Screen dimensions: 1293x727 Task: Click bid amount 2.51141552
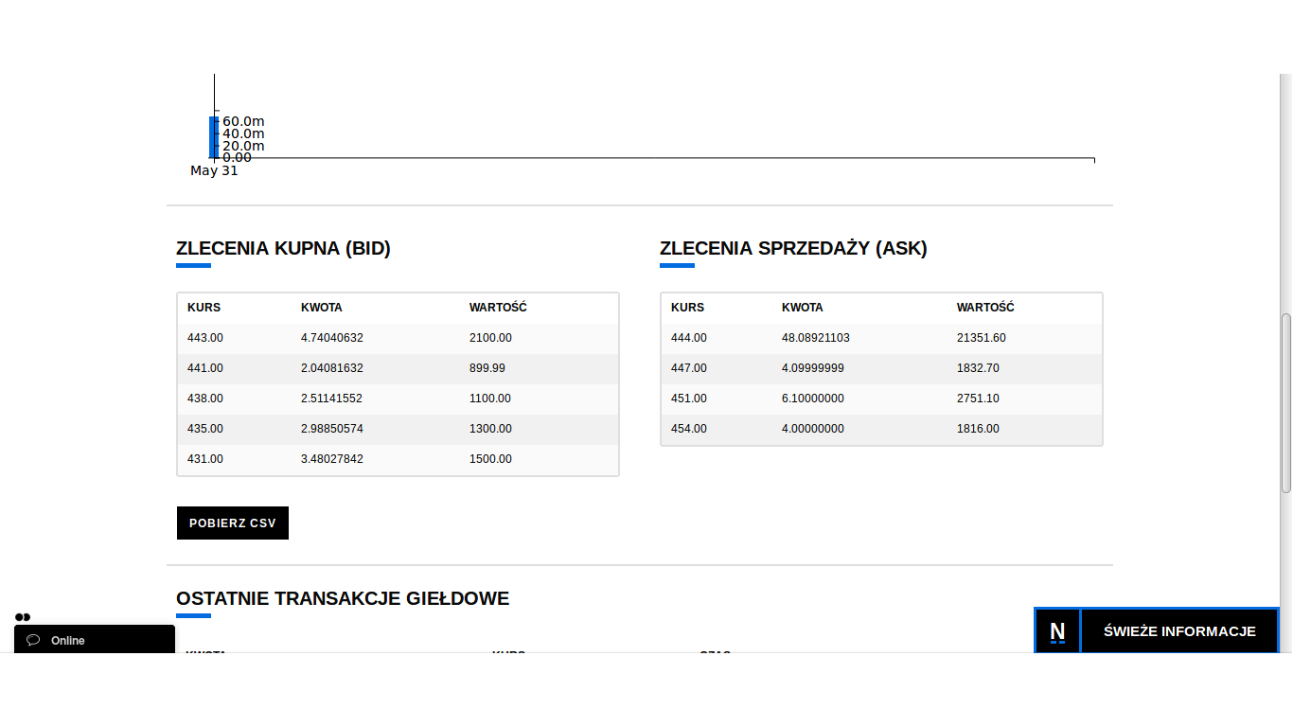coord(332,399)
